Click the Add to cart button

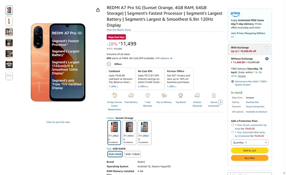(x=249, y=150)
